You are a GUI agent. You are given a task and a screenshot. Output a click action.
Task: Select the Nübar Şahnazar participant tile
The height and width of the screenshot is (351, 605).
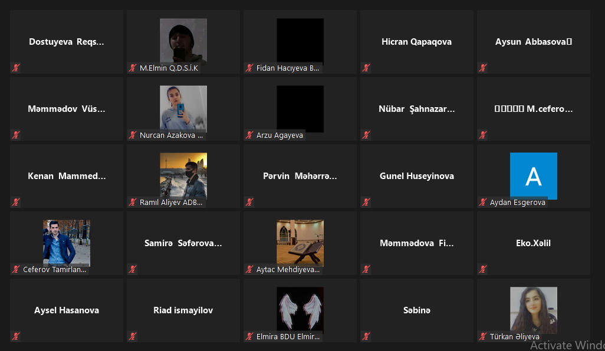(x=417, y=108)
